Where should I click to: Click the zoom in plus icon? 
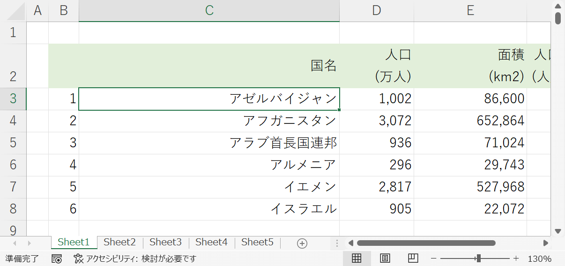[x=516, y=258]
